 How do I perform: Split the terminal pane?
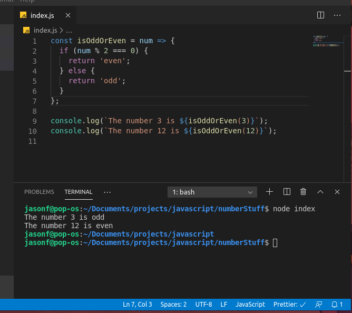287,192
